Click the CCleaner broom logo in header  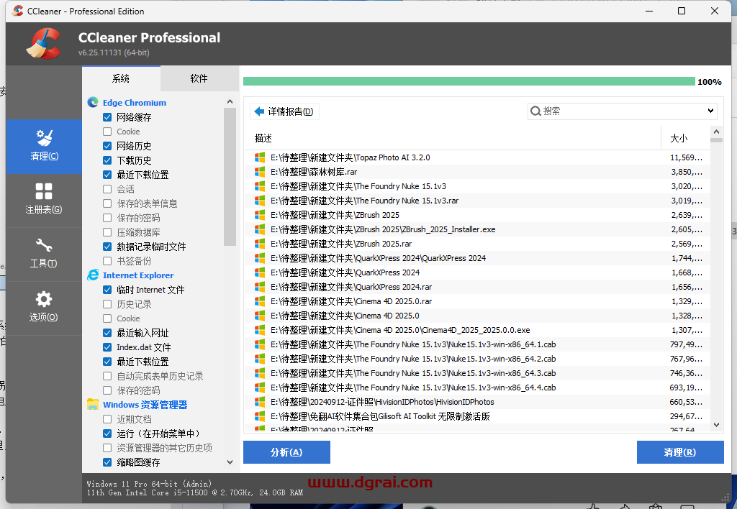click(x=43, y=44)
